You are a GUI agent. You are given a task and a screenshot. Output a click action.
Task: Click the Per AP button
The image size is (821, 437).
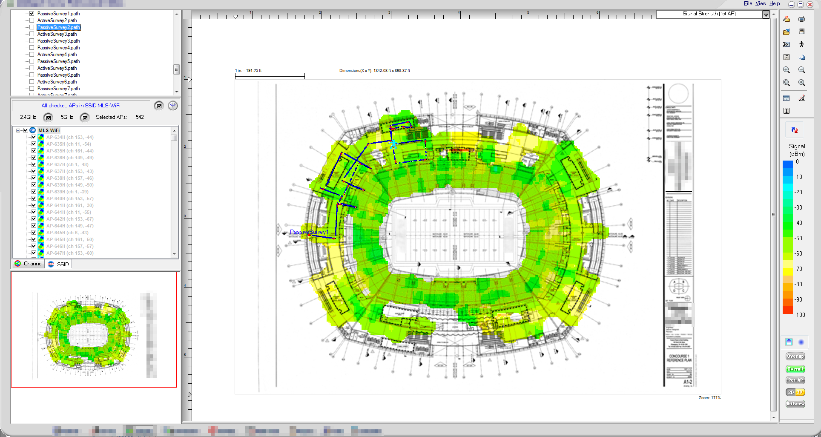795,380
